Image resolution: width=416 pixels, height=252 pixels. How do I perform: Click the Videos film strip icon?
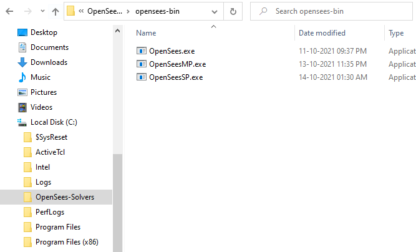tap(22, 107)
